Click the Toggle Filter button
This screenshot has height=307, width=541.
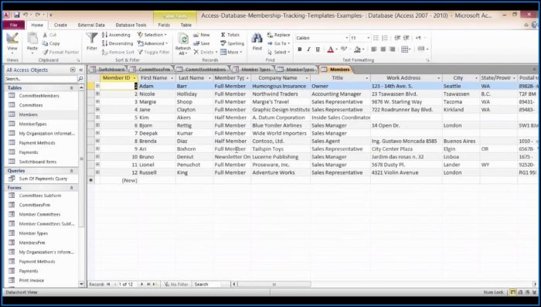point(154,52)
